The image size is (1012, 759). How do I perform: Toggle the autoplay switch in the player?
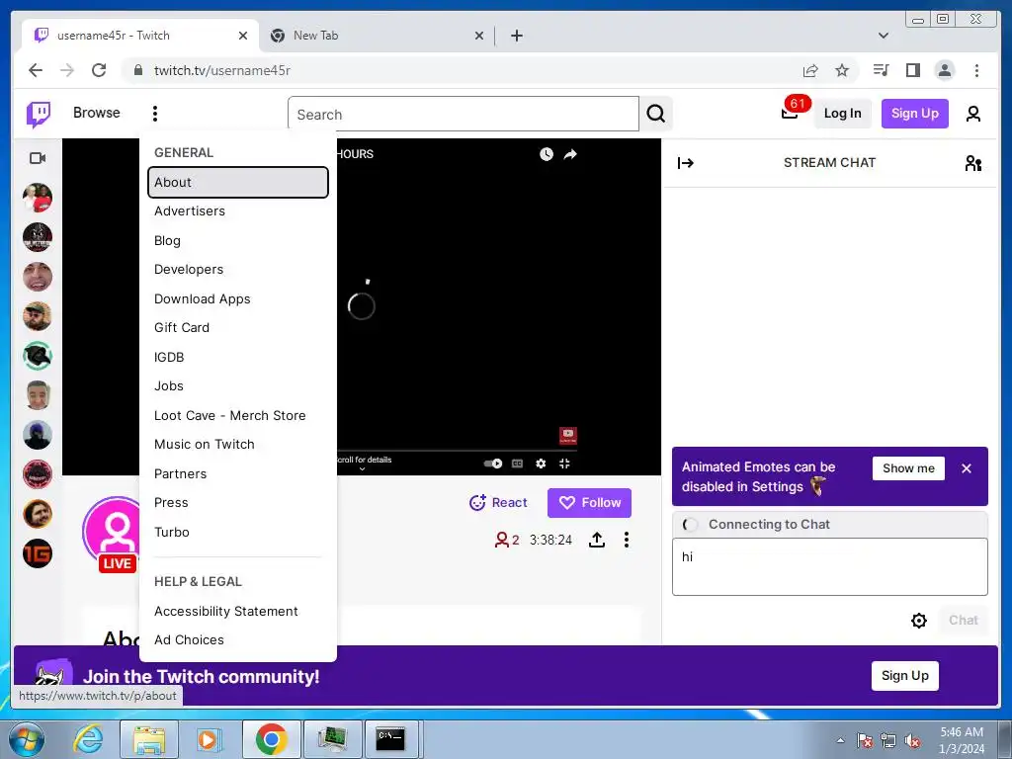493,464
